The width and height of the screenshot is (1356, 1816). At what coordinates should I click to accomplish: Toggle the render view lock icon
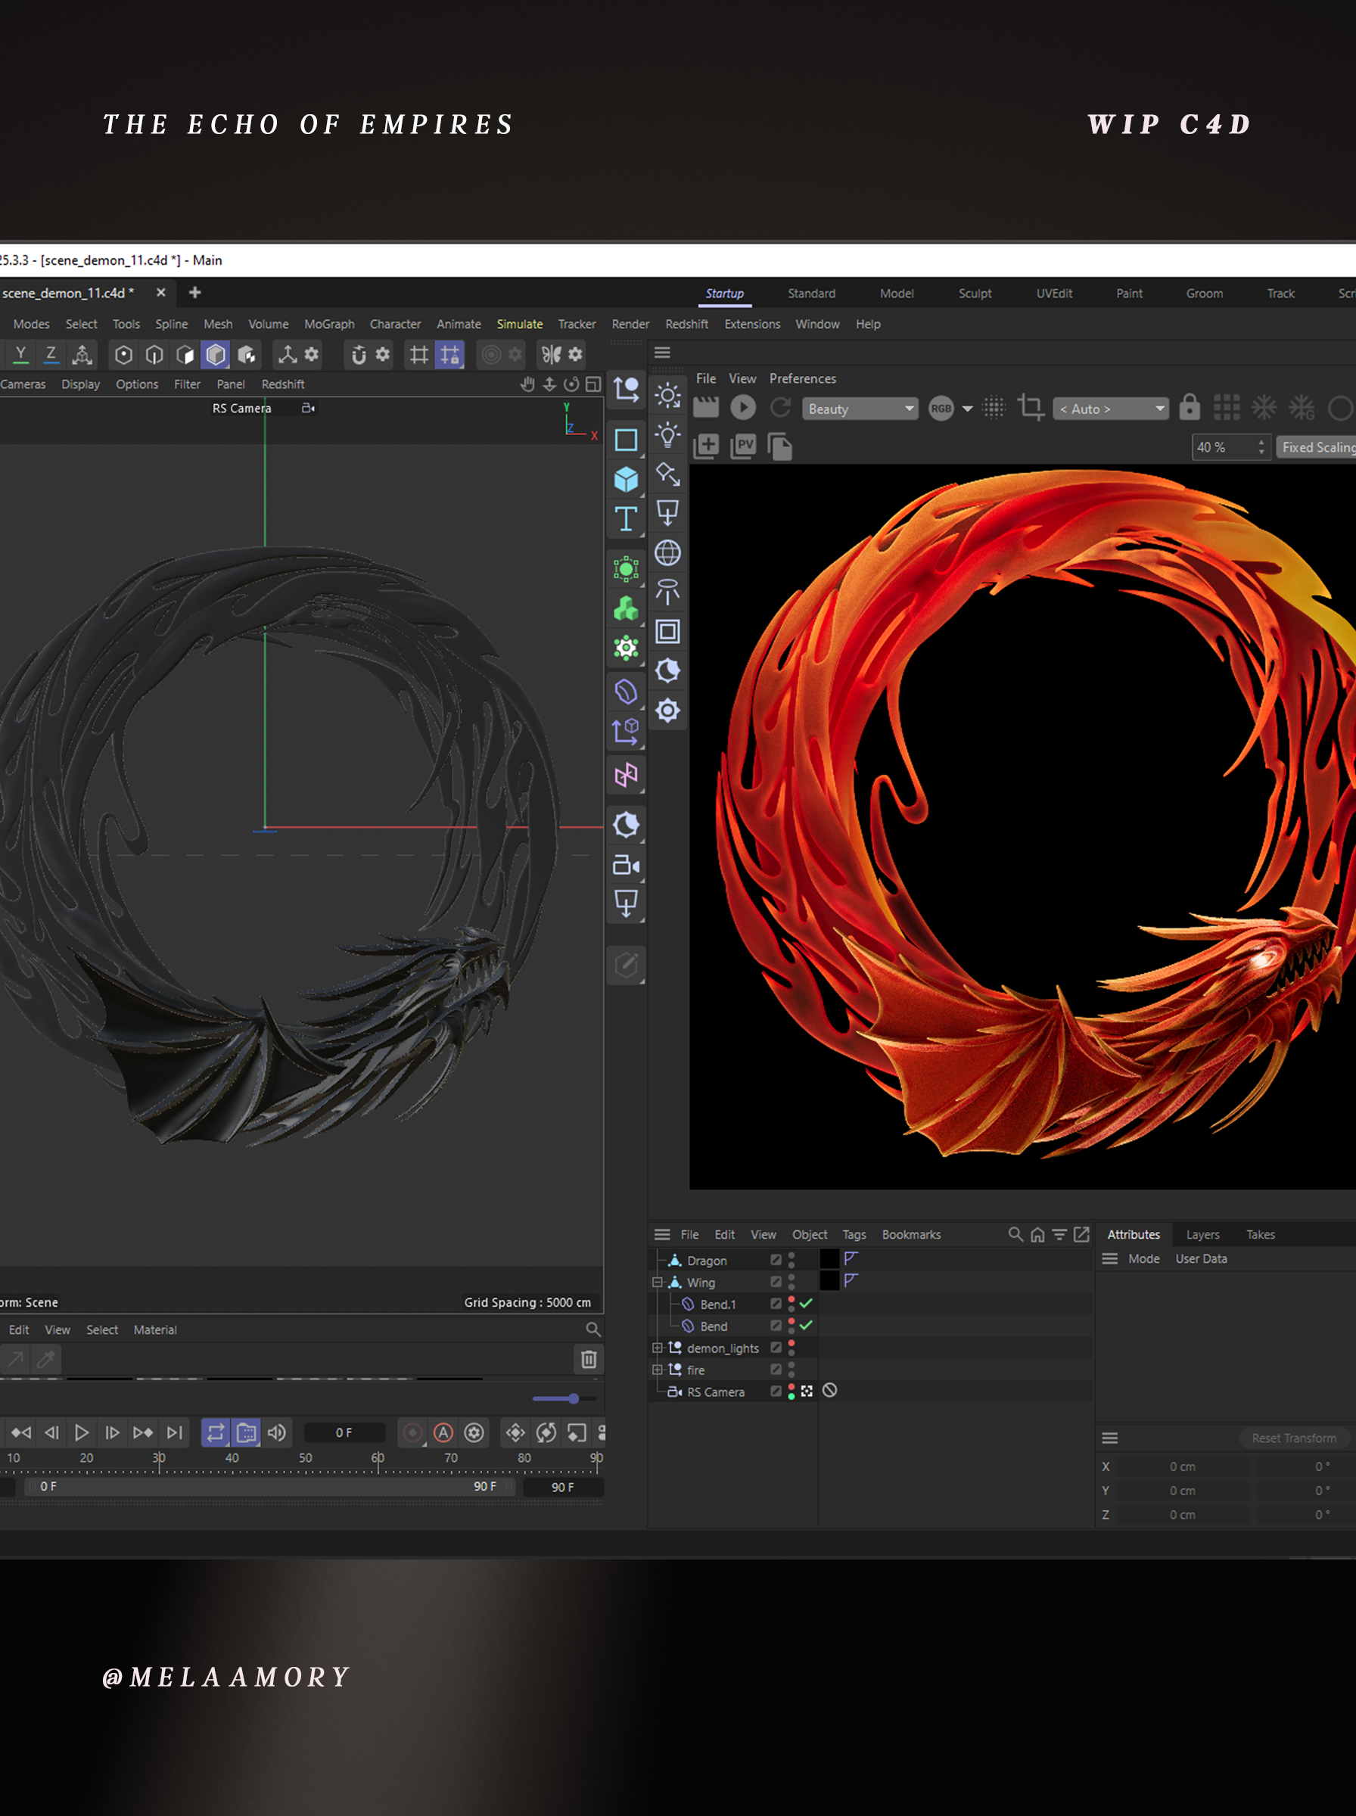point(1190,408)
